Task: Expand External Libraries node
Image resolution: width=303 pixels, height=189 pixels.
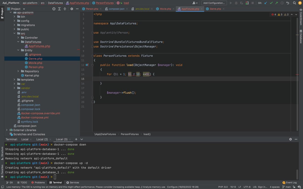Action: 7,130
